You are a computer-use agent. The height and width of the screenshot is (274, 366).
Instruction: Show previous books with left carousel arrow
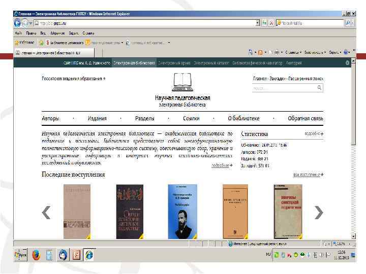[46, 212]
